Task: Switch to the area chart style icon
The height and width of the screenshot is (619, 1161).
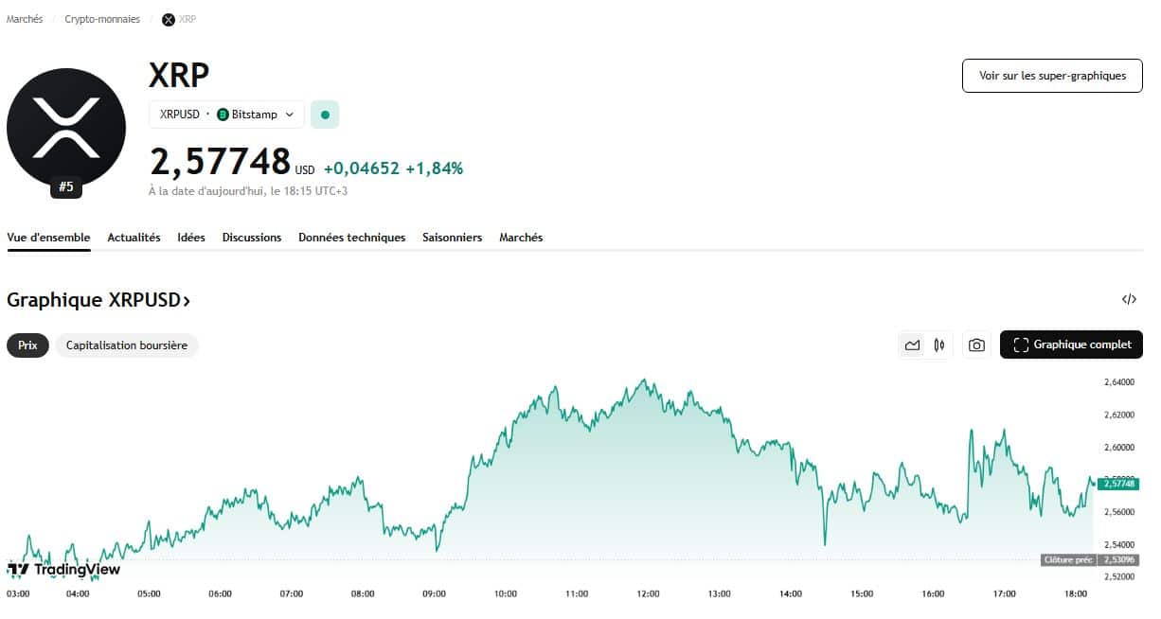Action: [x=912, y=345]
